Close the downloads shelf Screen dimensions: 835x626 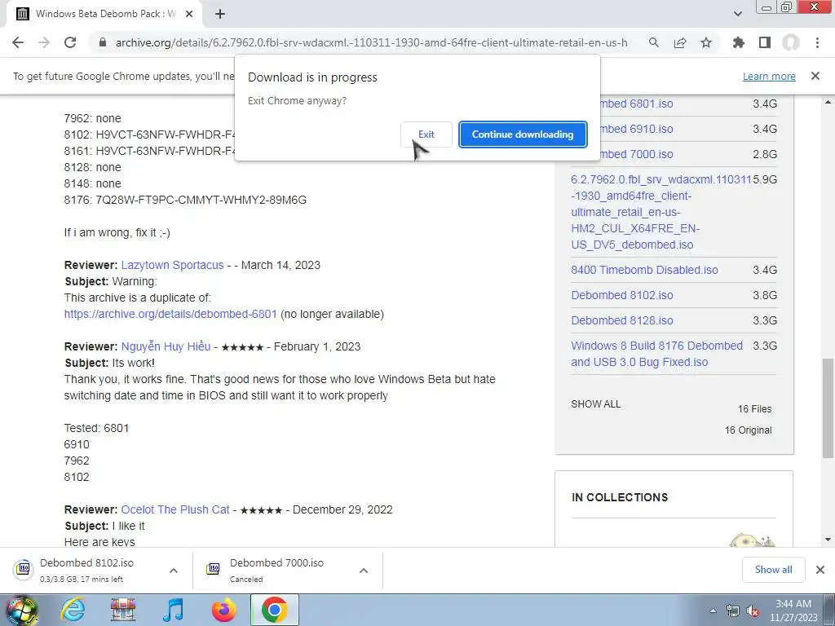820,570
